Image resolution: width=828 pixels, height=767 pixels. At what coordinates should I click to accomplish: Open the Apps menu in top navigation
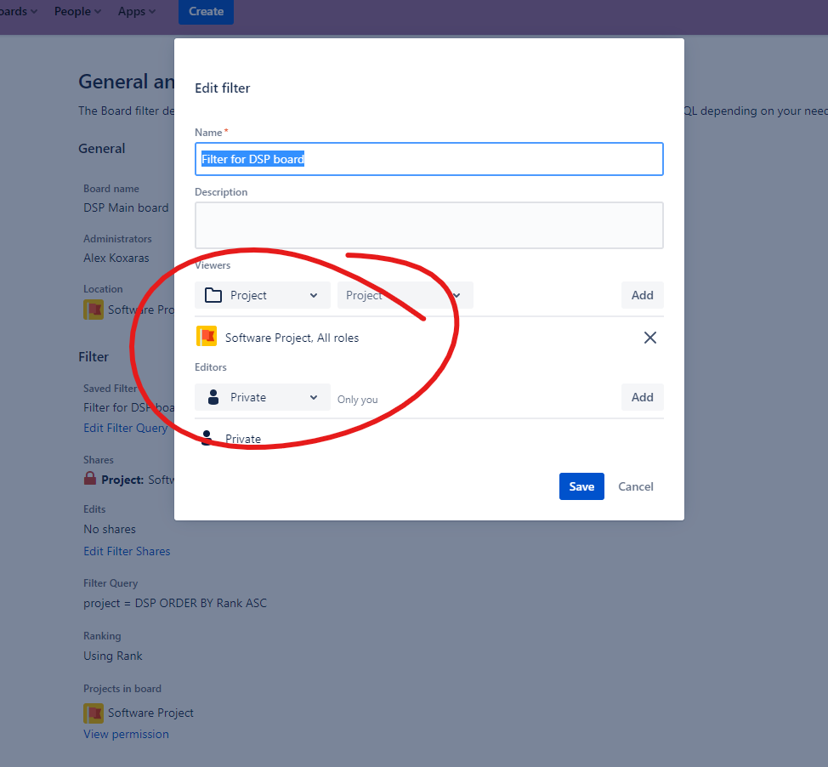(x=137, y=12)
